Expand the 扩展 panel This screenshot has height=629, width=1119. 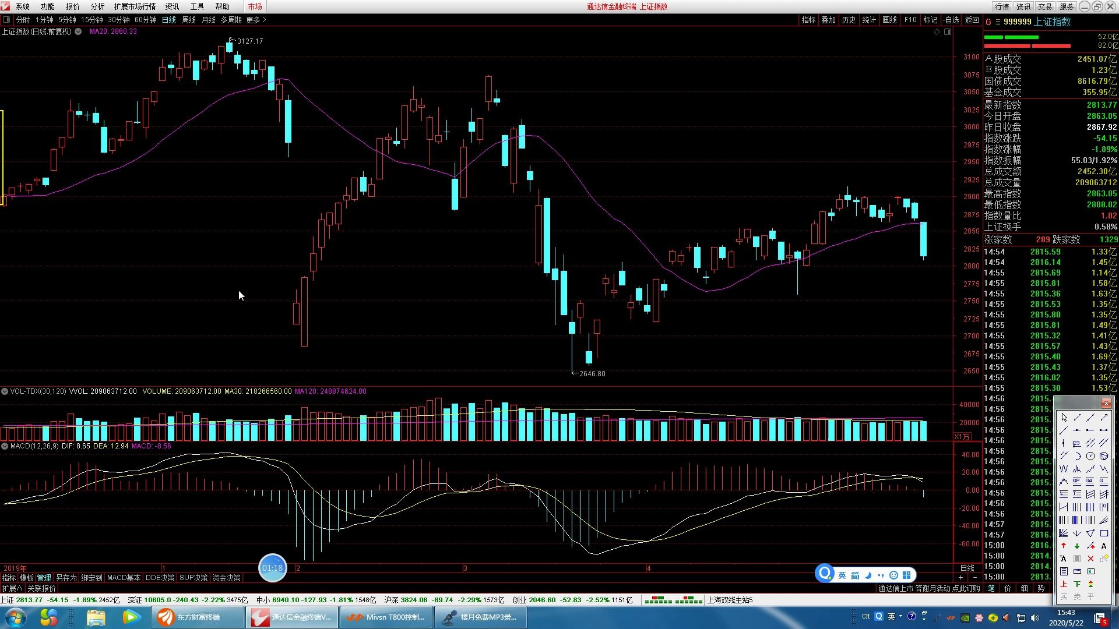[12, 588]
